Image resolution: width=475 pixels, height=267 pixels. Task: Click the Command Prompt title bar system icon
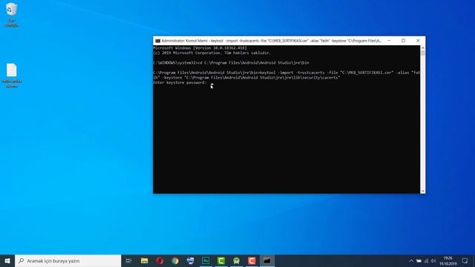[x=157, y=41]
